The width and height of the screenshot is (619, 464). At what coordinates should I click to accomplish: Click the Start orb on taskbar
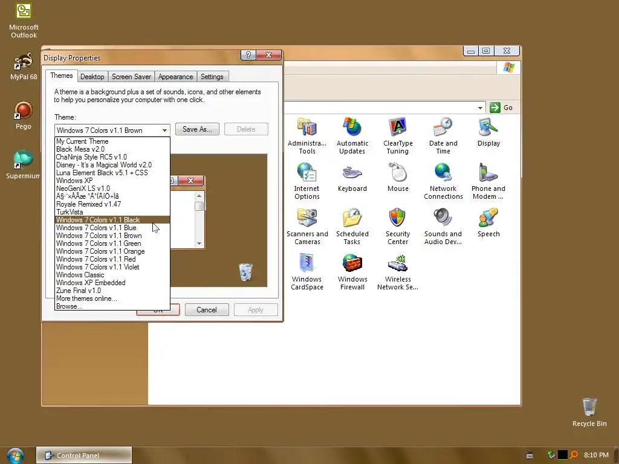pos(15,456)
